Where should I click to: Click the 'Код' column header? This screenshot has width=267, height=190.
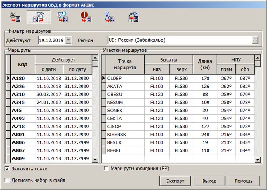point(23,64)
